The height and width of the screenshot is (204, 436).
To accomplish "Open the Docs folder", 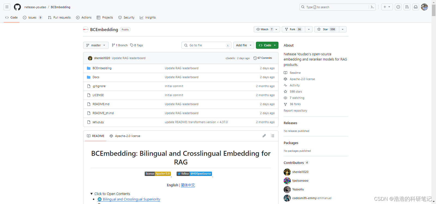I will tap(96, 77).
